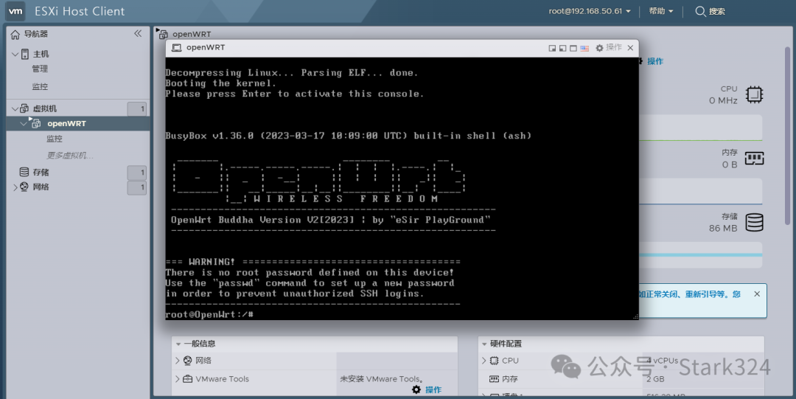Screen dimensions: 796x399
Task: Click the 网络 globe icon in 一般信息
Action: pyautogui.click(x=188, y=361)
